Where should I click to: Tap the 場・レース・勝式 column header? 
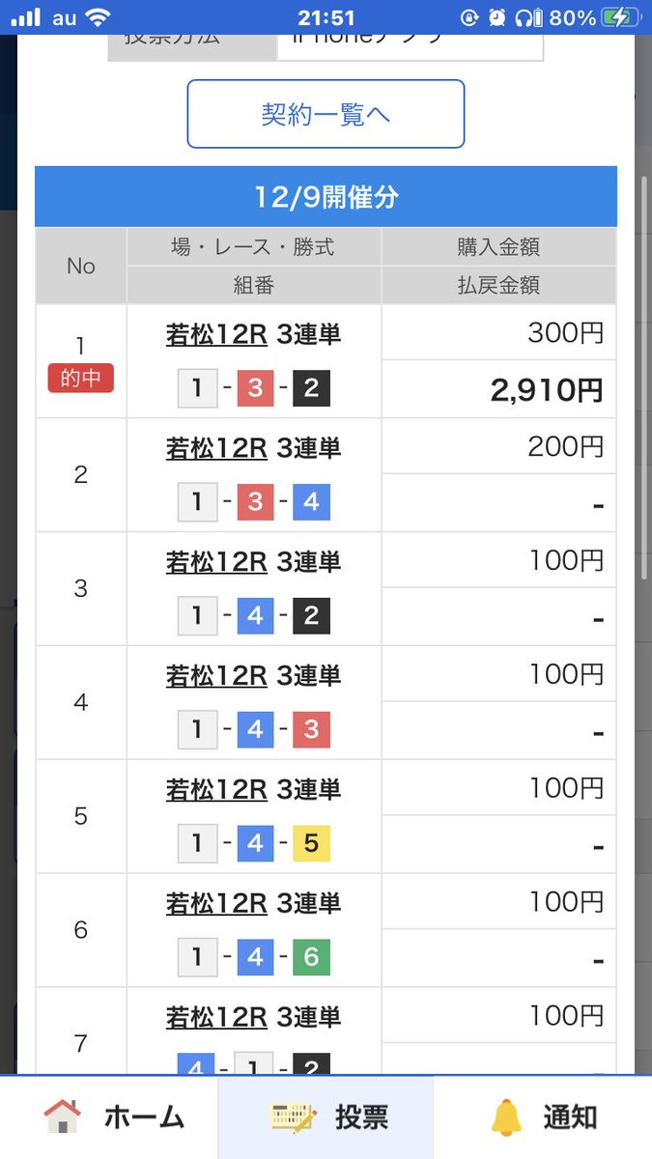[254, 247]
